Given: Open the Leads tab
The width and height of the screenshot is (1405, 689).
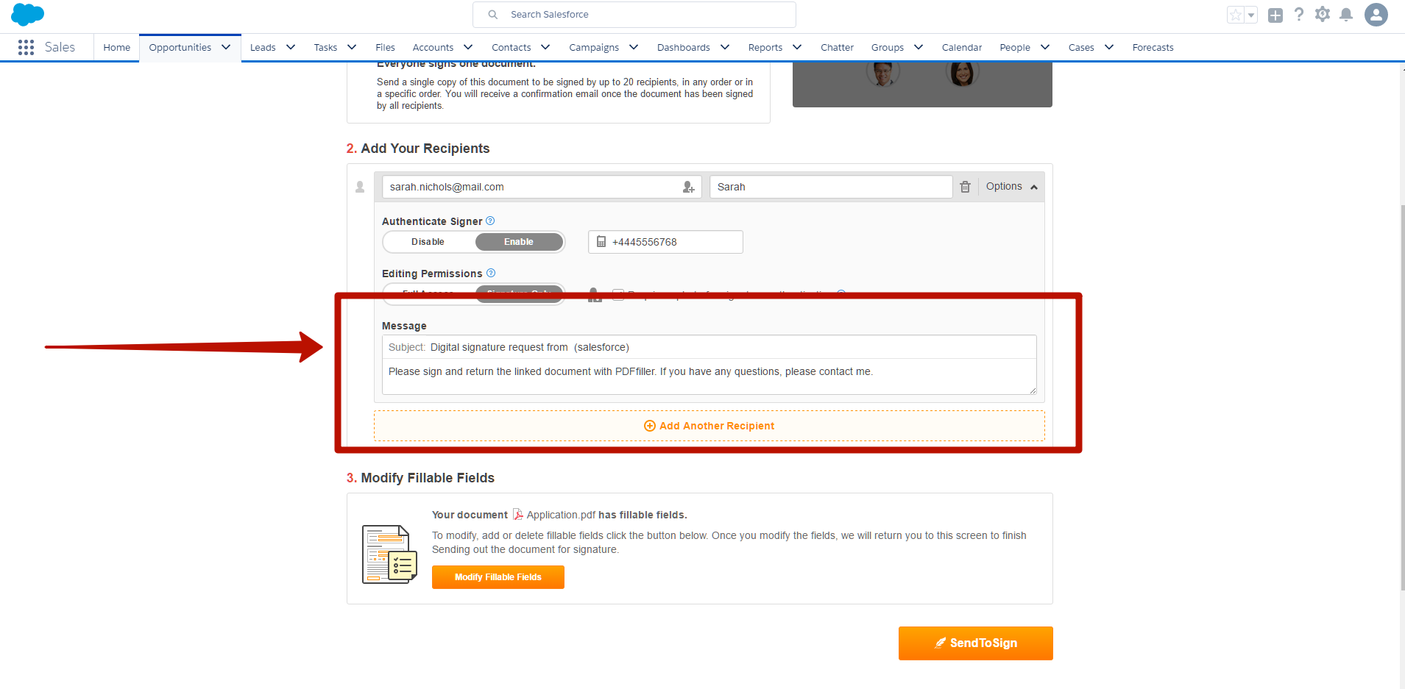Looking at the screenshot, I should 263,47.
